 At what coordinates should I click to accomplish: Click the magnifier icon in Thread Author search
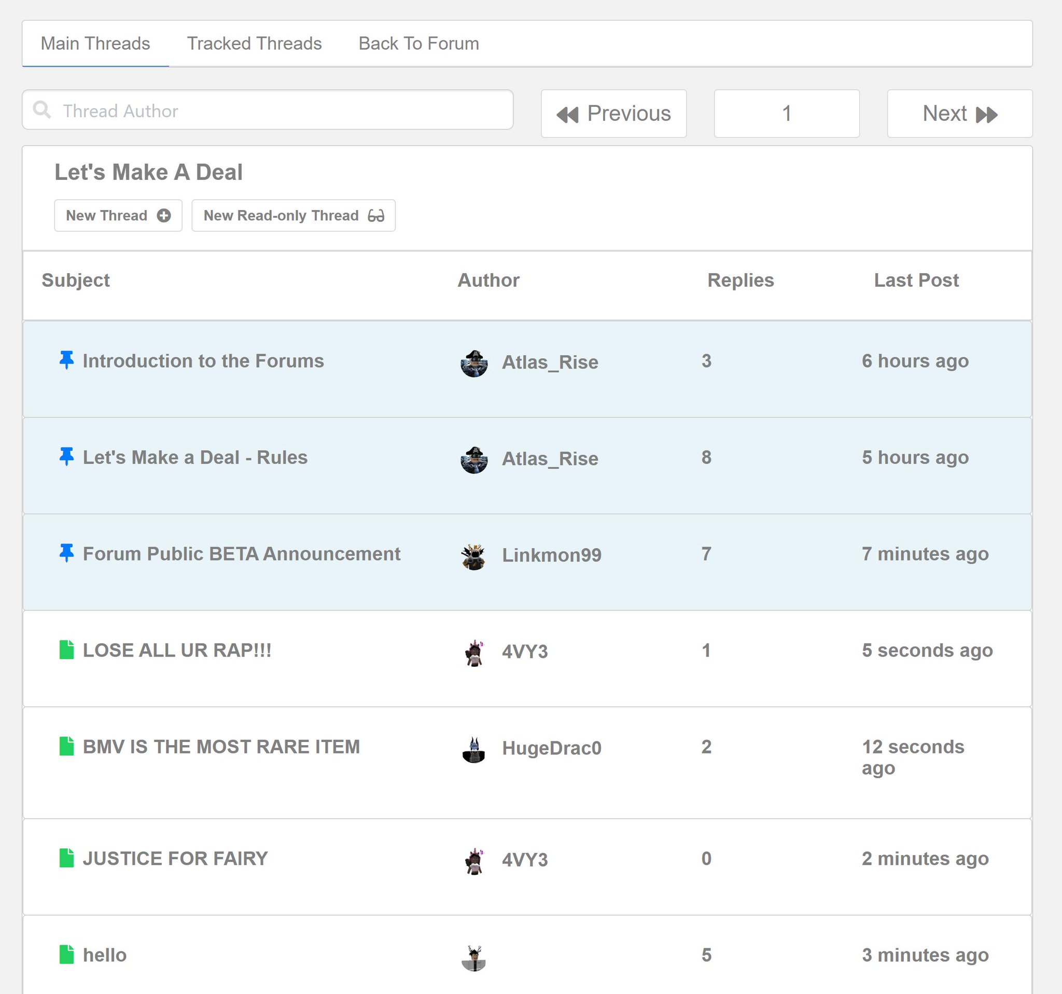42,110
